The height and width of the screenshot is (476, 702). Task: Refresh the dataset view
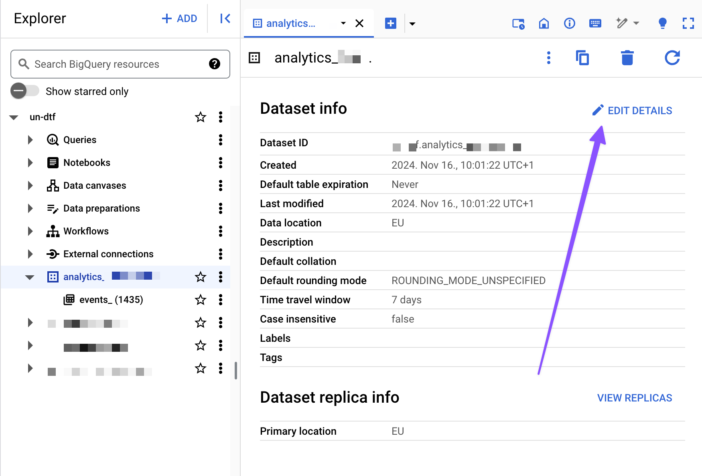pos(672,58)
